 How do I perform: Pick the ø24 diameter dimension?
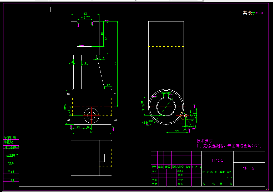coord(195,116)
